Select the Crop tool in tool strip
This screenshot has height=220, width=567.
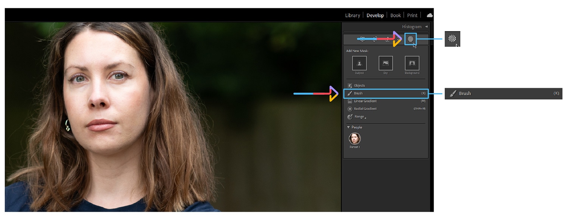coord(375,39)
